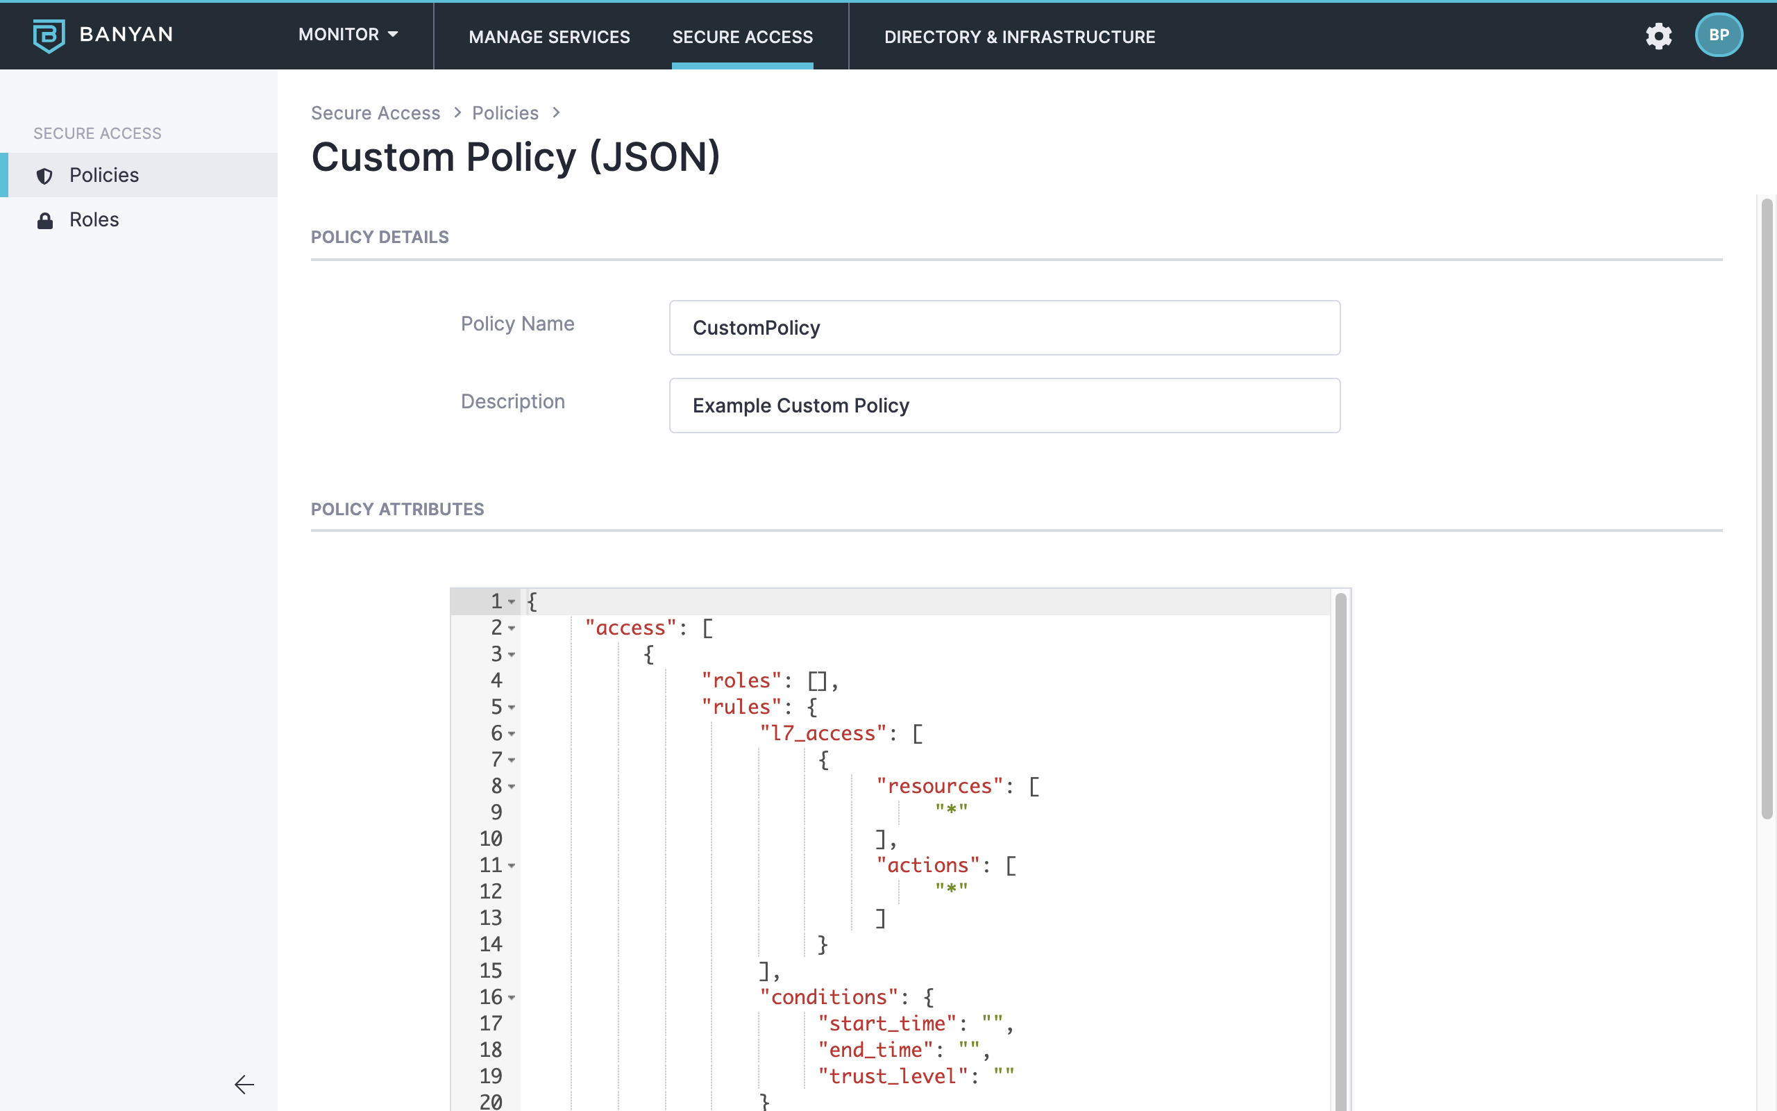This screenshot has width=1777, height=1111.
Task: Expand the Monitor dropdown menu
Action: click(x=348, y=35)
